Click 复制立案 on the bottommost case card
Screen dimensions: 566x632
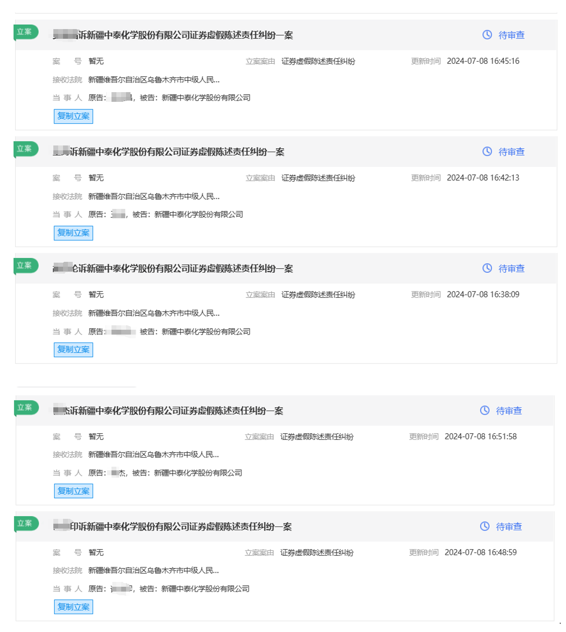pyautogui.click(x=73, y=607)
